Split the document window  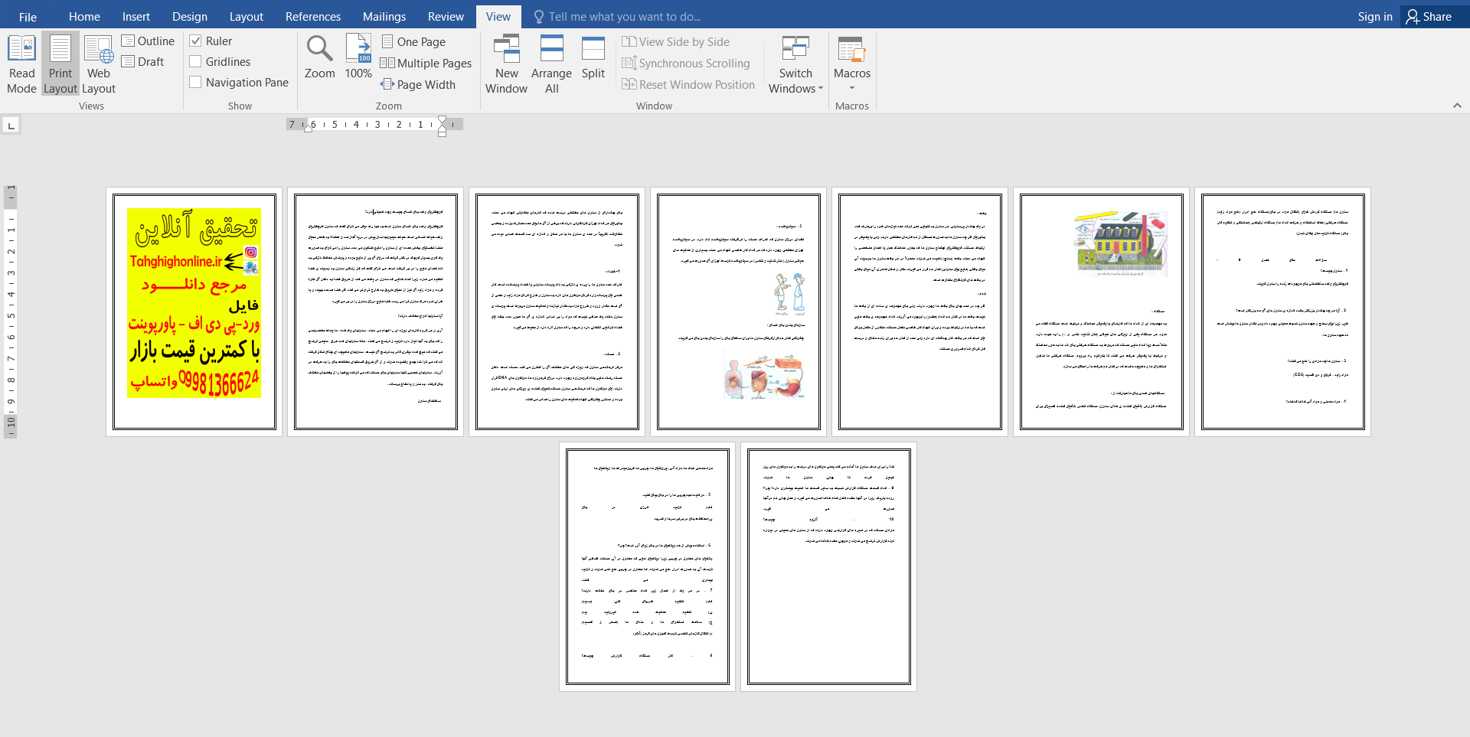pos(593,57)
